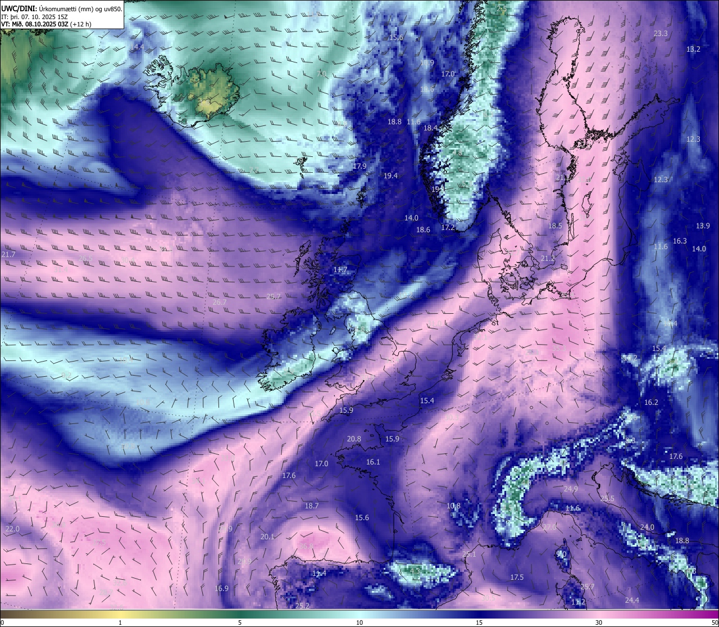Click the 25.1 value label
This screenshot has height=627, width=719.
[469, 554]
